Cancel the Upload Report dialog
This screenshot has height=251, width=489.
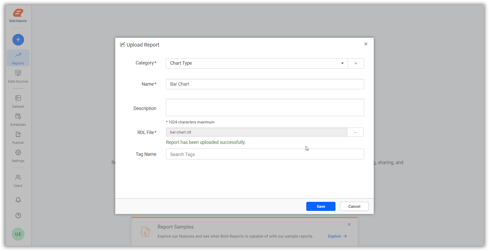[x=354, y=206]
